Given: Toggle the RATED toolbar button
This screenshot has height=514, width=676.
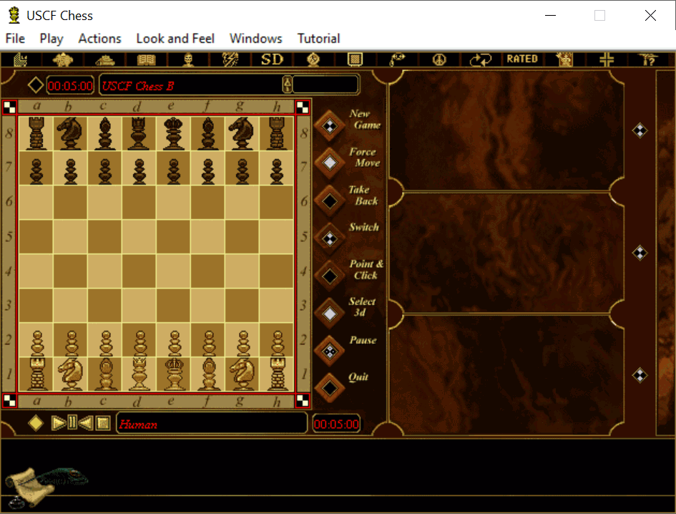Looking at the screenshot, I should point(522,59).
